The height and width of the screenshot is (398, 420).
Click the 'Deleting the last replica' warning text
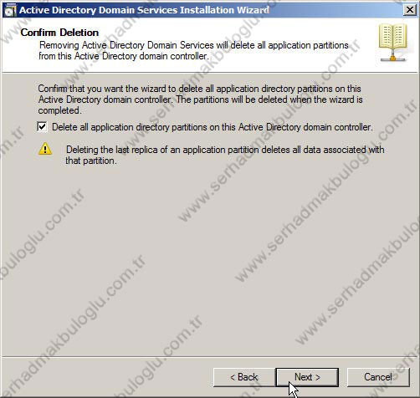(x=225, y=155)
